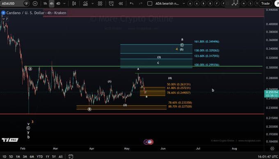Create an alert with alarm clock icon
Viewport: 279px width, 159px height.
point(111,4)
